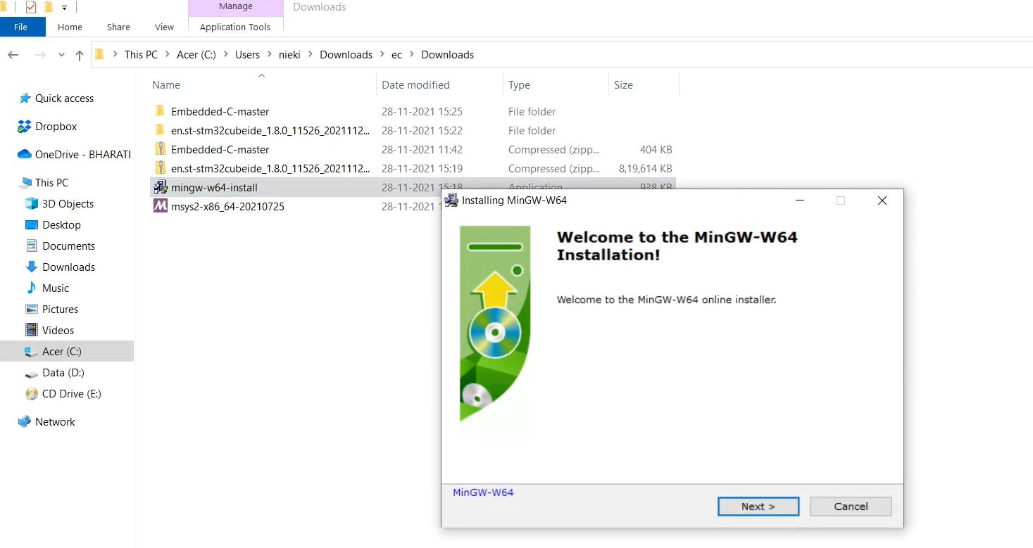Viewport: 1033px width, 548px height.
Task: Click This PC in address bar
Action: [x=141, y=55]
